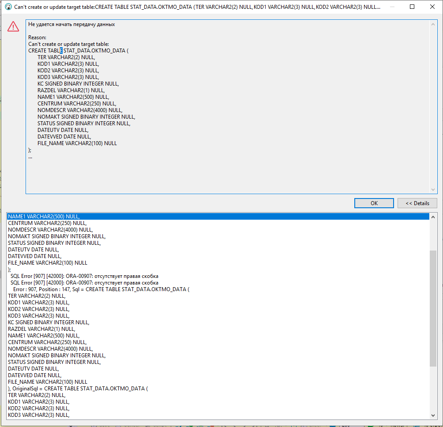The width and height of the screenshot is (443, 427).
Task: Select highlighted row NAME1 VARCHAR2(500) NULL in details
Action: click(218, 216)
